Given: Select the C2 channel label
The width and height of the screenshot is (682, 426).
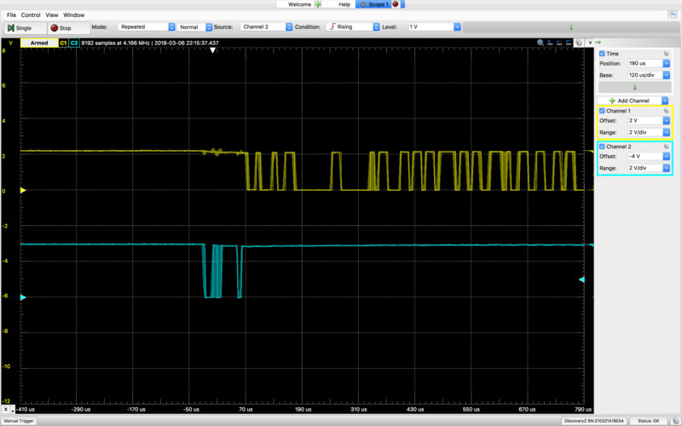Looking at the screenshot, I should click(74, 43).
